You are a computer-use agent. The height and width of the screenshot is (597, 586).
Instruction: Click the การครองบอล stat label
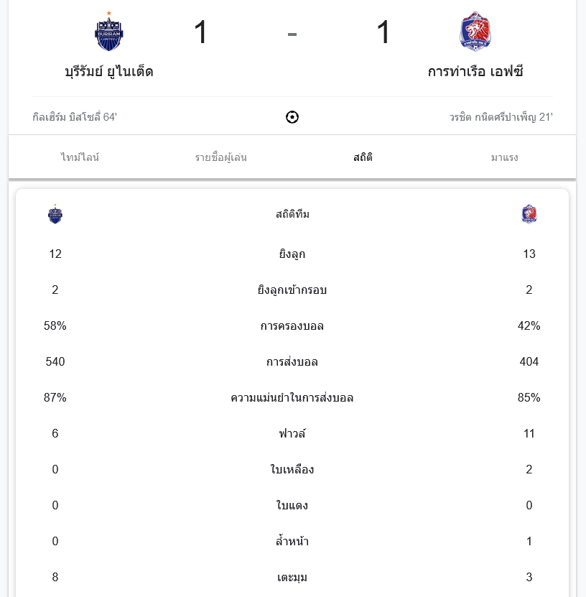(292, 326)
